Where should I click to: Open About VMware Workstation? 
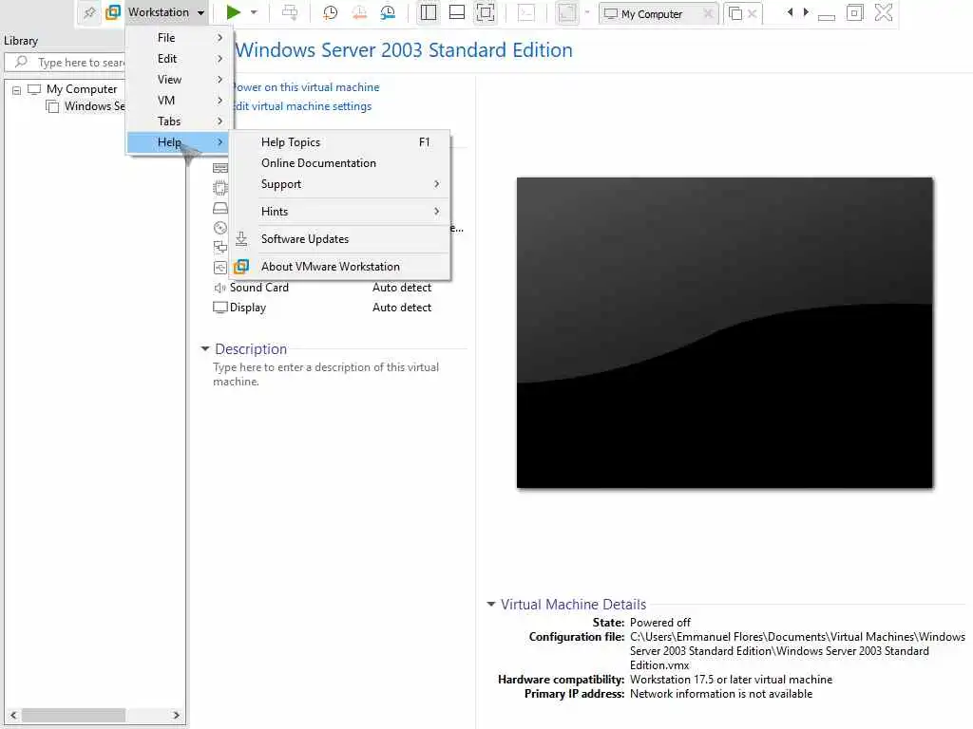tap(340, 267)
